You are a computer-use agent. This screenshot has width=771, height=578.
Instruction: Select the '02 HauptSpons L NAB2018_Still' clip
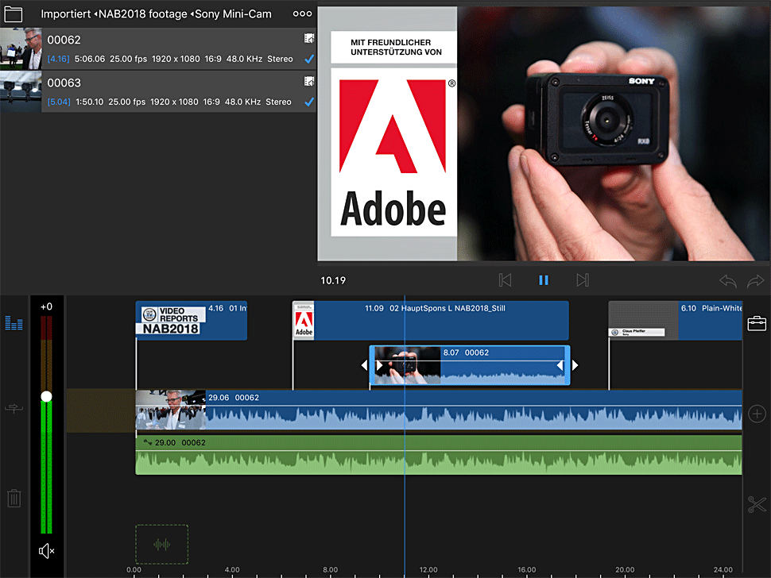click(431, 321)
